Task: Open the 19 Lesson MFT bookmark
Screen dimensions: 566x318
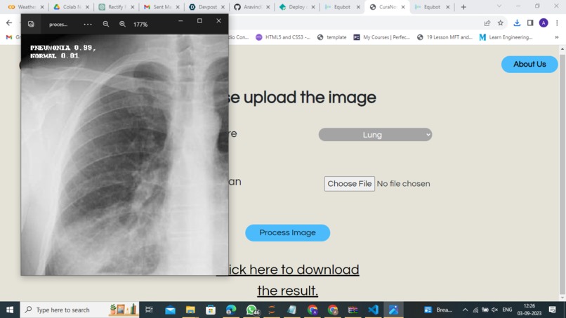Action: click(x=445, y=37)
